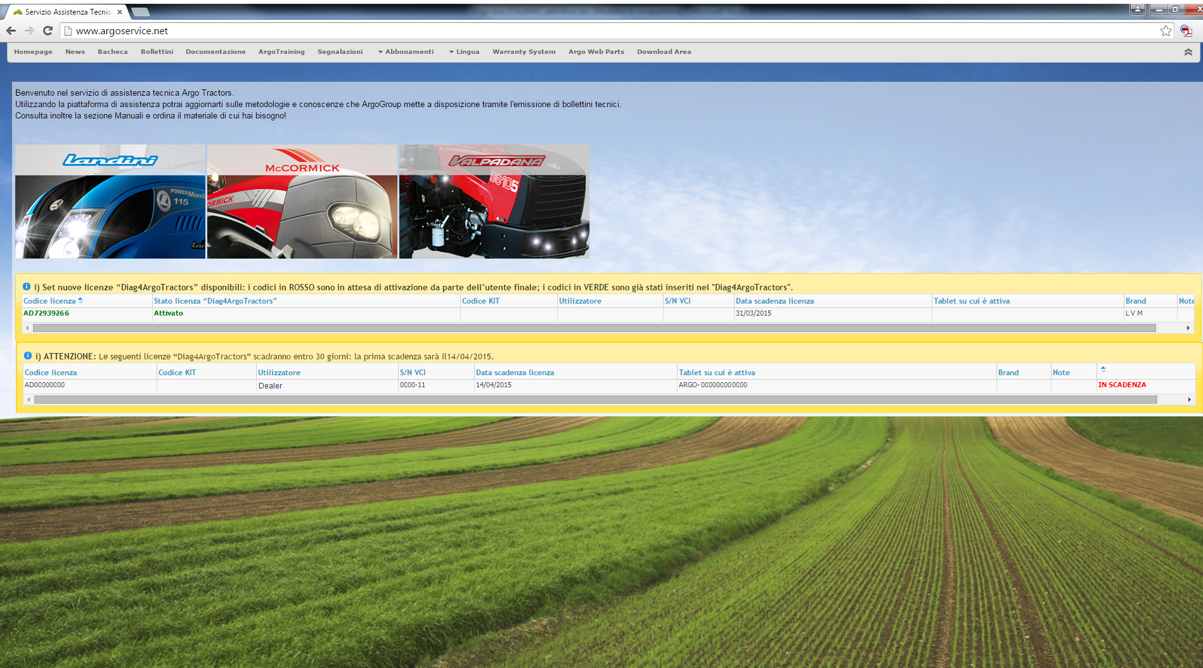Open the user profile button in title bar
Viewport: 1203px width, 668px height.
pos(1138,9)
